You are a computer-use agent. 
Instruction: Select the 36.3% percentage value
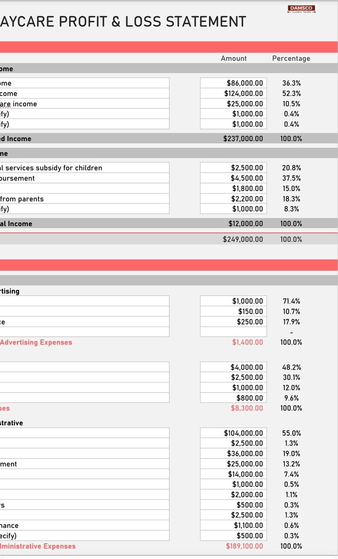tap(292, 83)
